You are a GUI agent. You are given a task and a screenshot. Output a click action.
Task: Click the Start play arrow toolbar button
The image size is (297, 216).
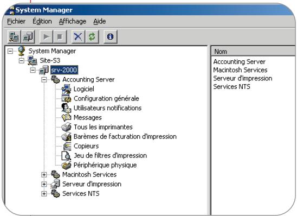[46, 36]
